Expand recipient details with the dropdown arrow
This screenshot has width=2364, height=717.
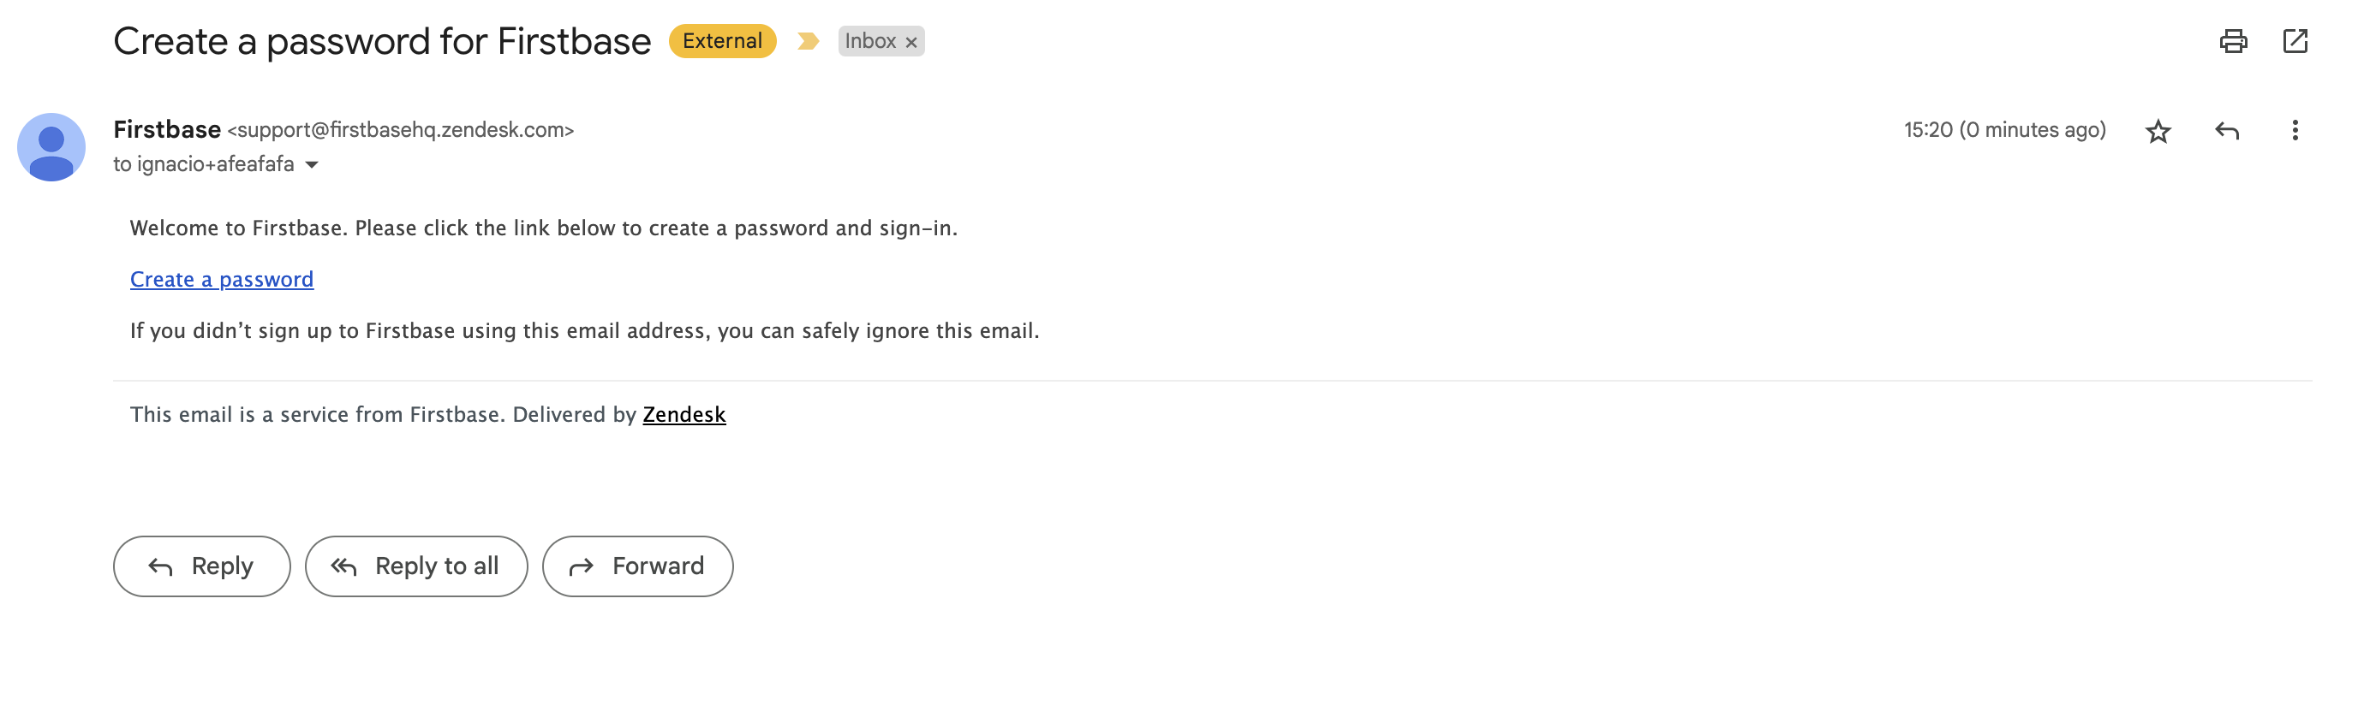tap(311, 165)
